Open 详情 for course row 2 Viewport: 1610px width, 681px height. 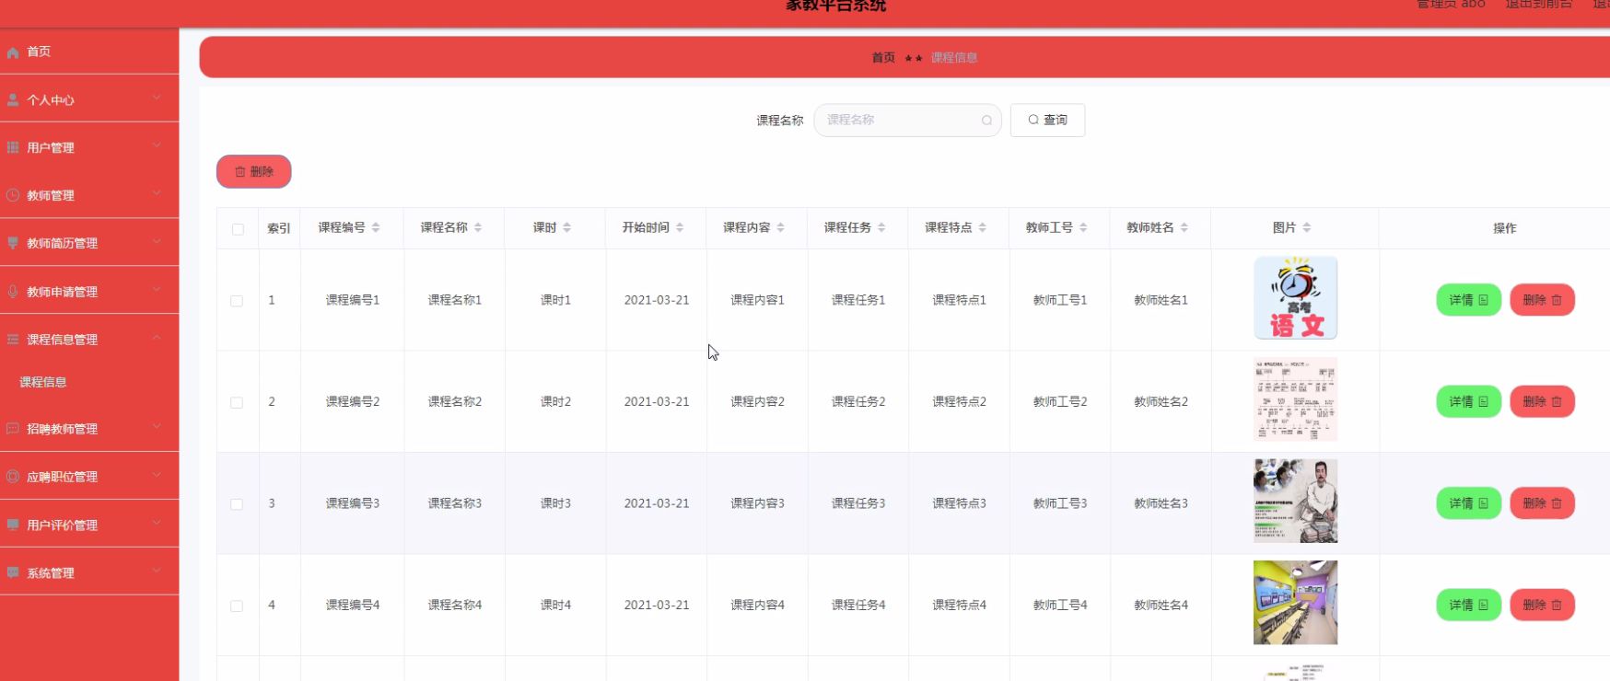click(1469, 401)
